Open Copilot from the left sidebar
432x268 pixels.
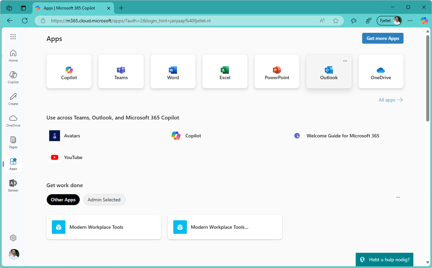coord(13,77)
